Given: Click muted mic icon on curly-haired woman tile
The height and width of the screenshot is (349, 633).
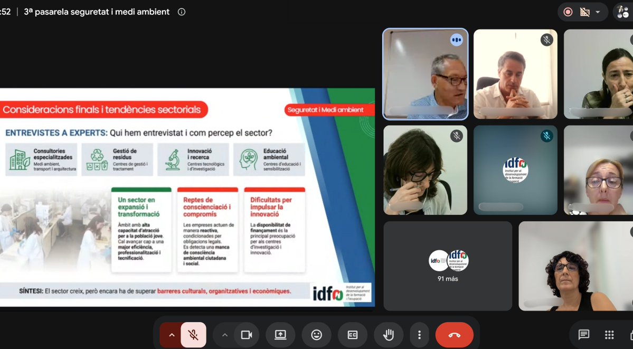Looking at the screenshot, I should tap(456, 136).
